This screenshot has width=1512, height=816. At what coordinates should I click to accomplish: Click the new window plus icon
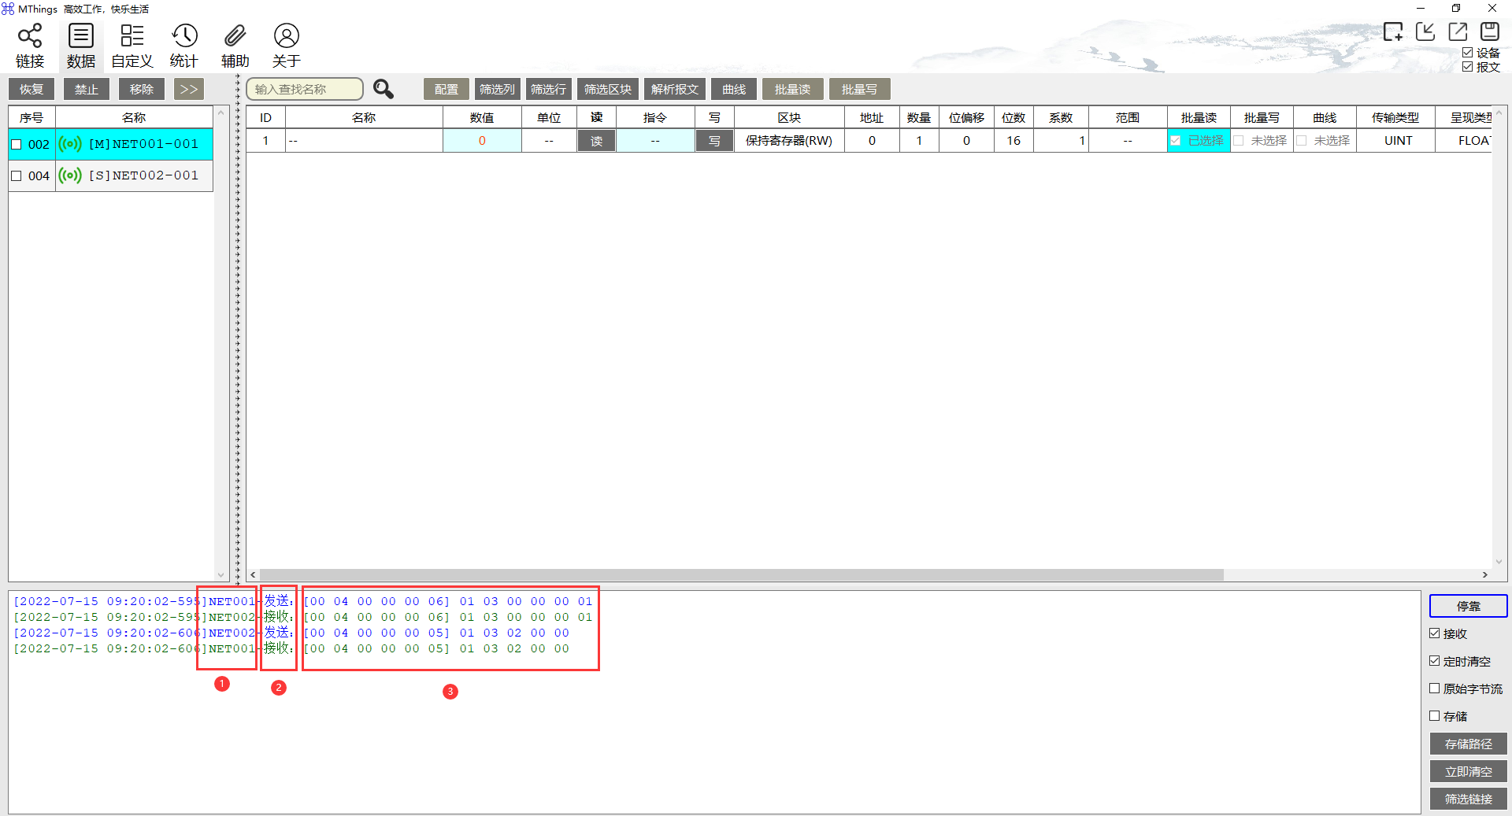pos(1394,31)
